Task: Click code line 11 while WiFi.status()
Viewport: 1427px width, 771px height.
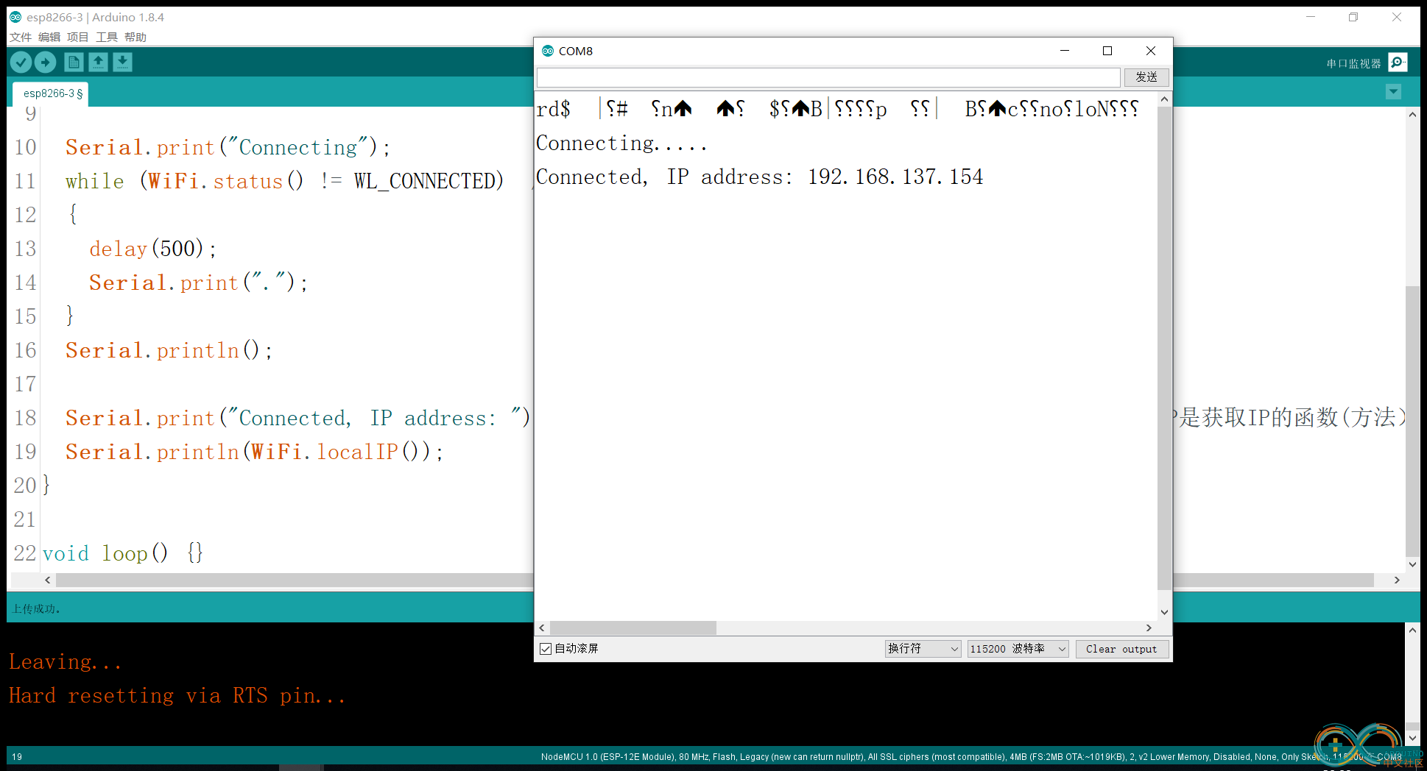Action: click(x=285, y=182)
